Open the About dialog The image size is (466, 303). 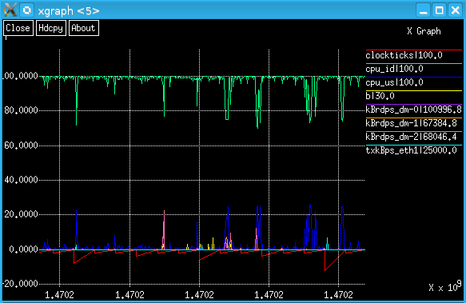tap(83, 28)
